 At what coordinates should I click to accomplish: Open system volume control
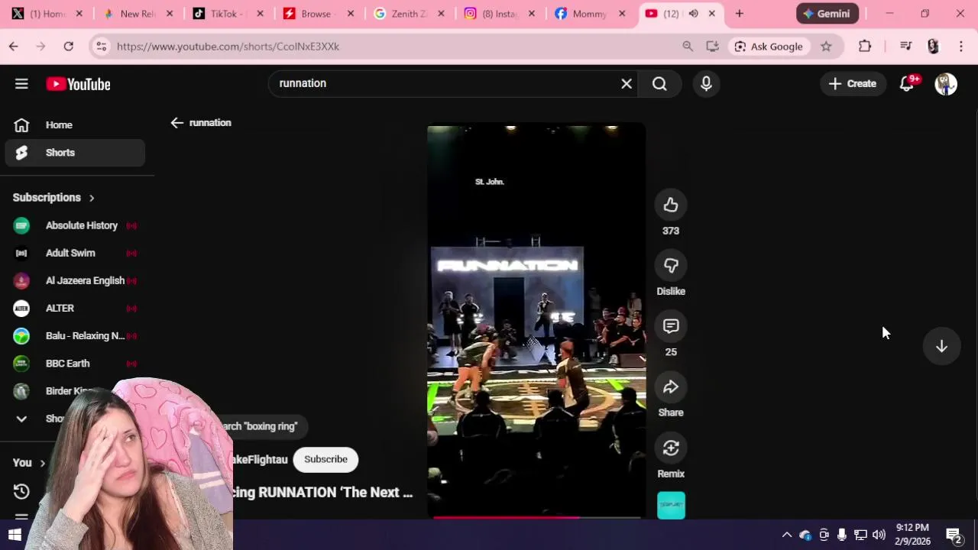879,535
